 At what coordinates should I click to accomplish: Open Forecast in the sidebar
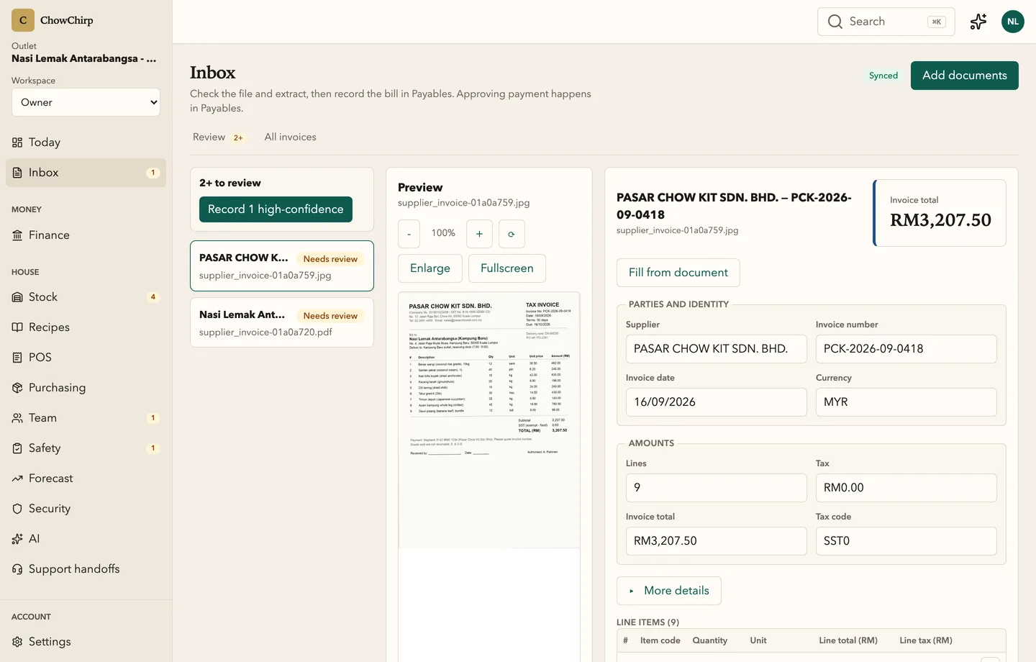coord(86,479)
